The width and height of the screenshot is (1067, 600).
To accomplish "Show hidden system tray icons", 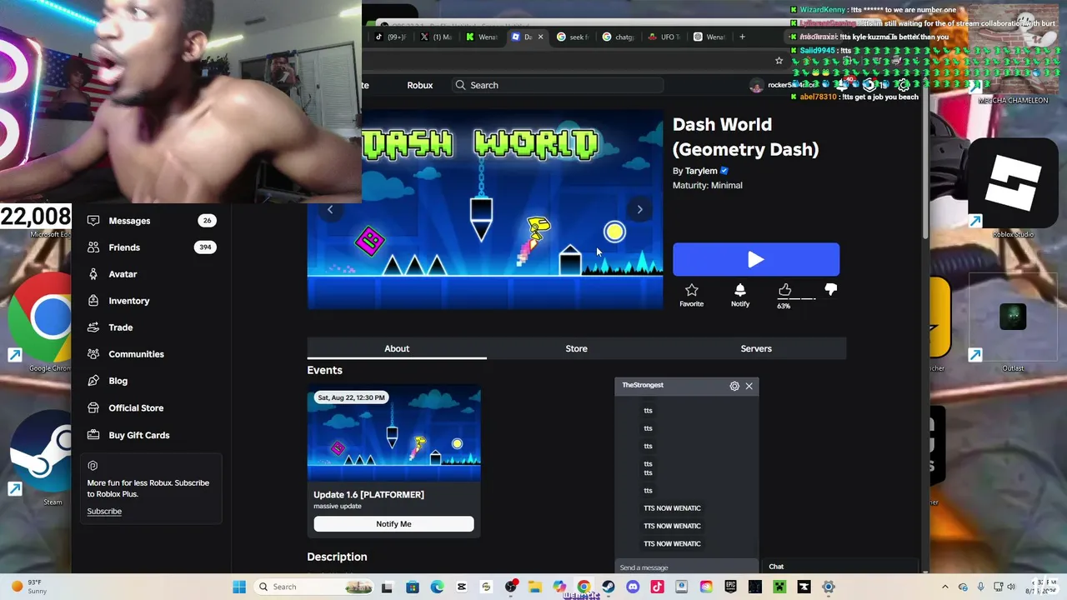I will pyautogui.click(x=945, y=587).
